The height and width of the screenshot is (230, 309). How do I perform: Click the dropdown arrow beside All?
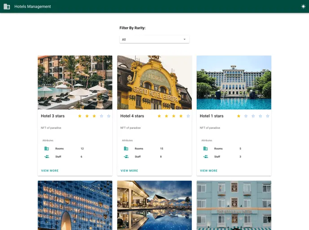[x=185, y=40]
